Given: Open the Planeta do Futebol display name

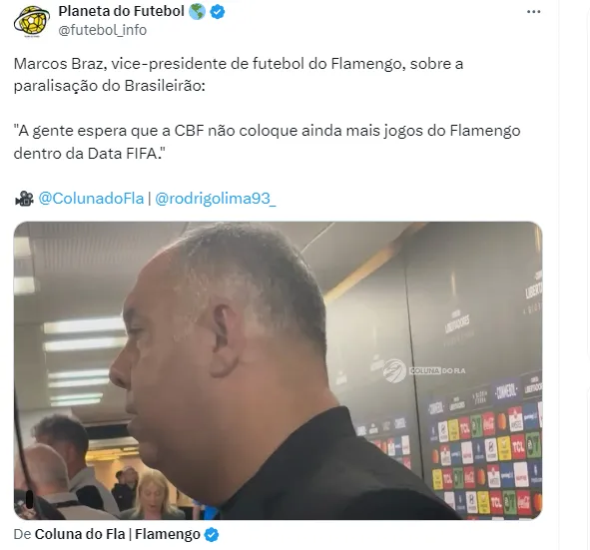Looking at the screenshot, I should point(121,12).
